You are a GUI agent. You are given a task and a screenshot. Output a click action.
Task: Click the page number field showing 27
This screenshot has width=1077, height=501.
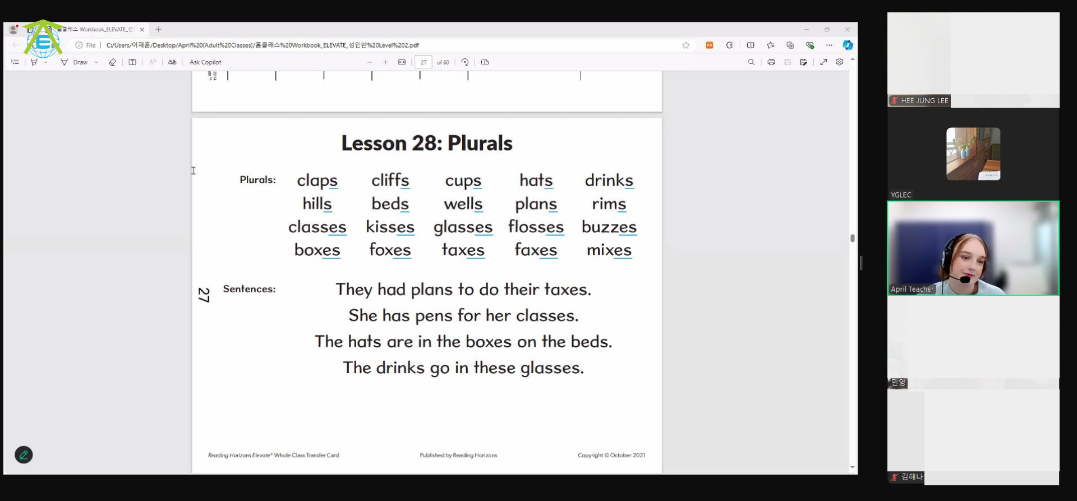pos(424,62)
